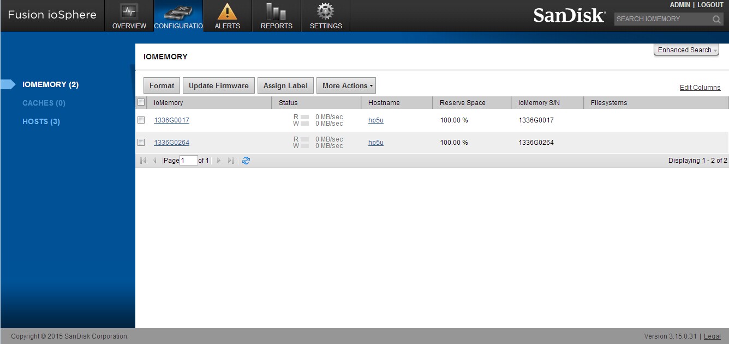Viewport: 729px width, 344px height.
Task: Click the 100.00 % reserve space in row 1336G0017
Action: tap(454, 120)
